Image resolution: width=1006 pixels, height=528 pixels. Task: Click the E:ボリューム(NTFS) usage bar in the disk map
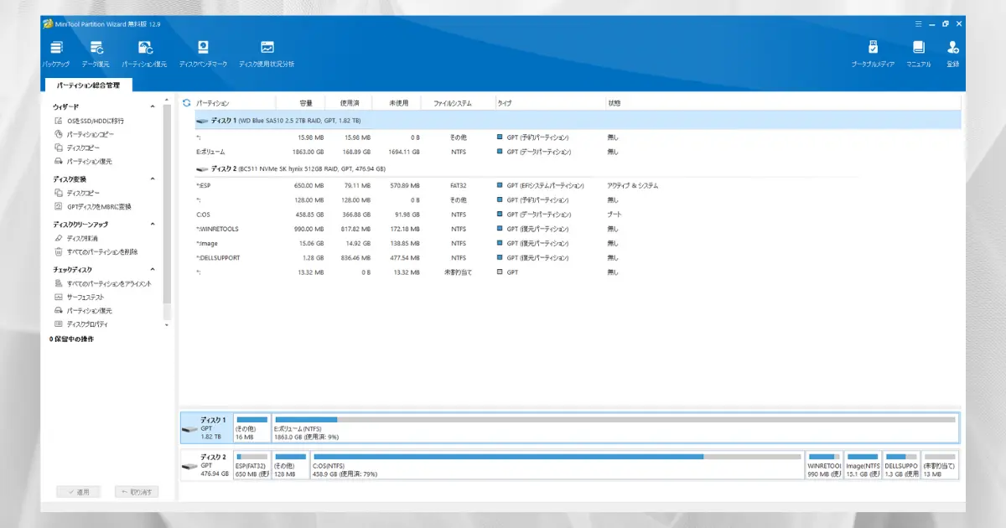615,419
